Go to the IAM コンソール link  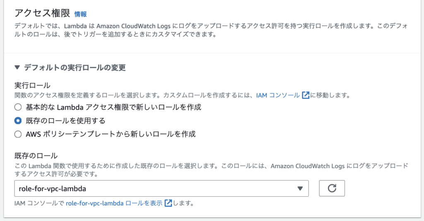point(278,95)
